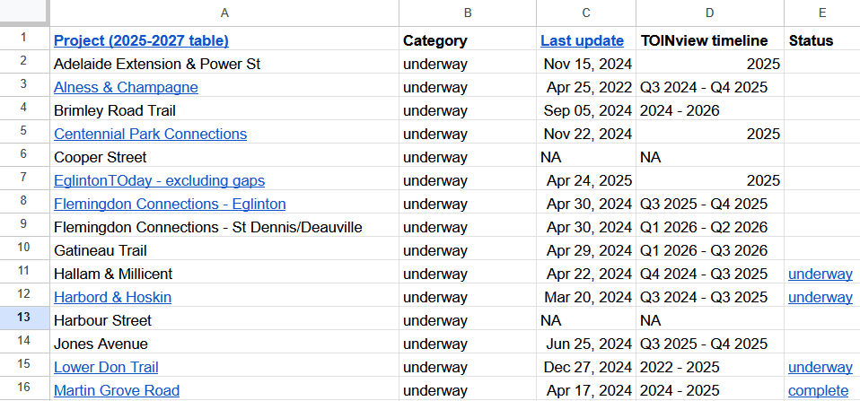Image resolution: width=860 pixels, height=401 pixels.
Task: Select the column D header
Action: (x=710, y=13)
